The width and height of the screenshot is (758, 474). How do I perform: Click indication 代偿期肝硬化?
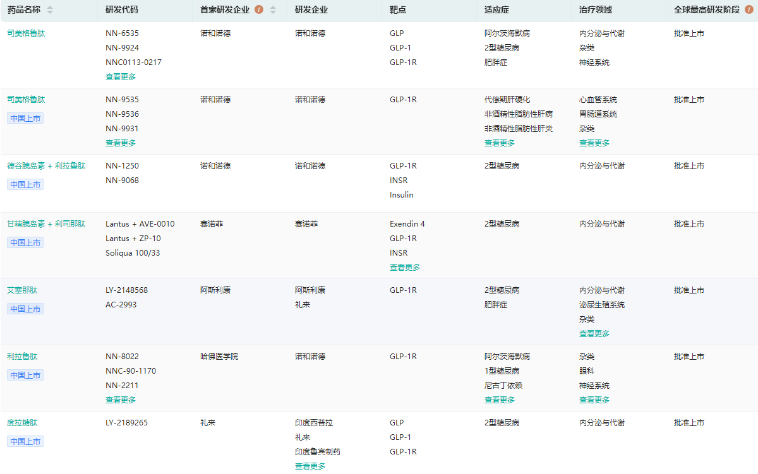coord(507,100)
